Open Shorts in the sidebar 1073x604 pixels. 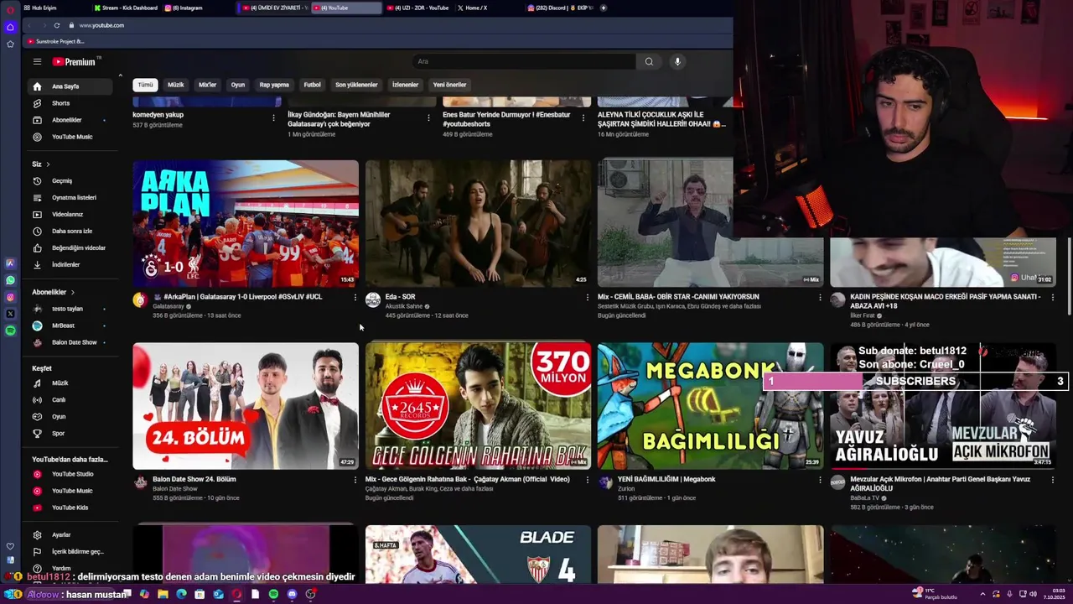tap(68, 103)
